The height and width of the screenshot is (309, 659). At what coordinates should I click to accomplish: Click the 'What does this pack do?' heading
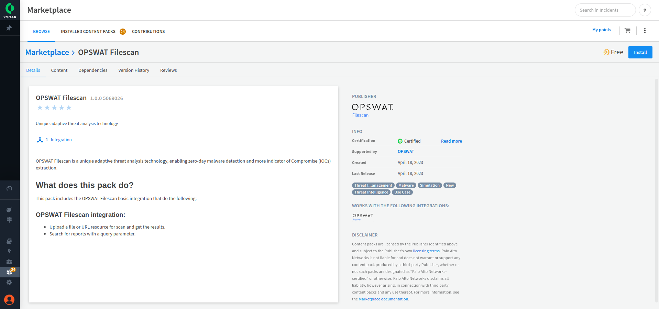85,185
